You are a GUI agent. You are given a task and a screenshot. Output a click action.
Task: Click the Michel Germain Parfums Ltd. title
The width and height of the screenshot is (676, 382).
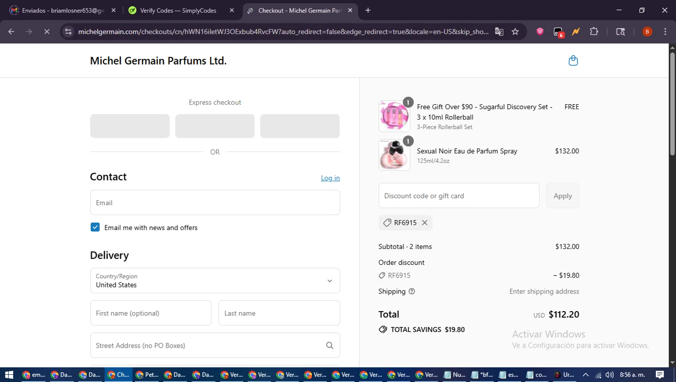(x=158, y=61)
